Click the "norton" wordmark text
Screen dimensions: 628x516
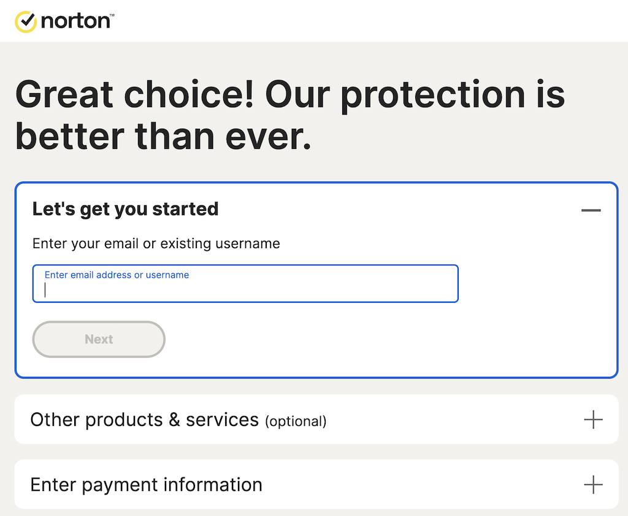[74, 22]
